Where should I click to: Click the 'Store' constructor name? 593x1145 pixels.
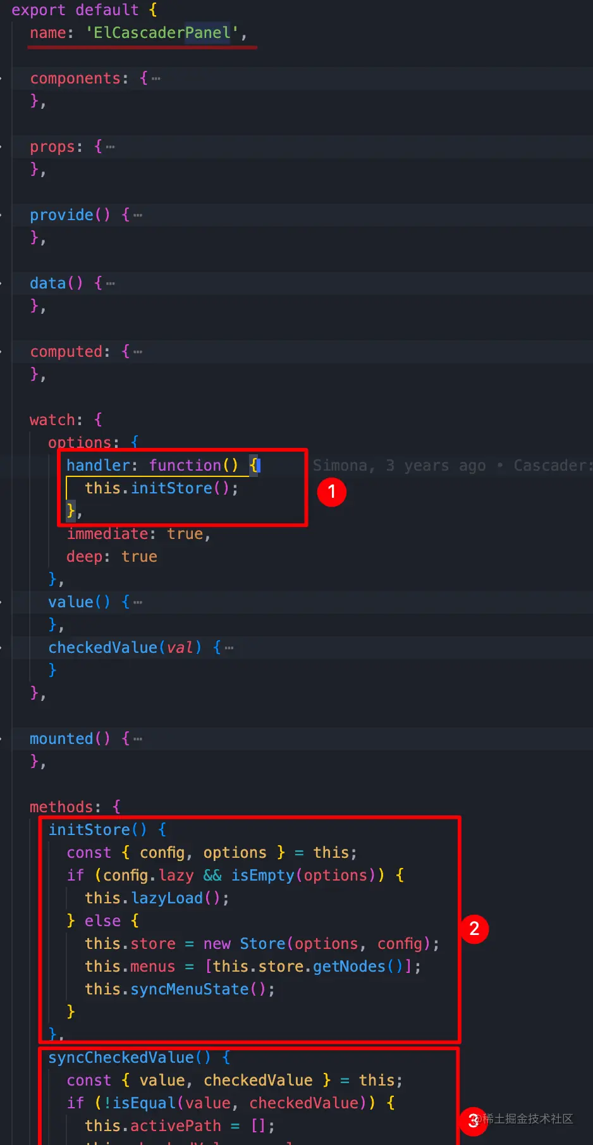click(263, 944)
